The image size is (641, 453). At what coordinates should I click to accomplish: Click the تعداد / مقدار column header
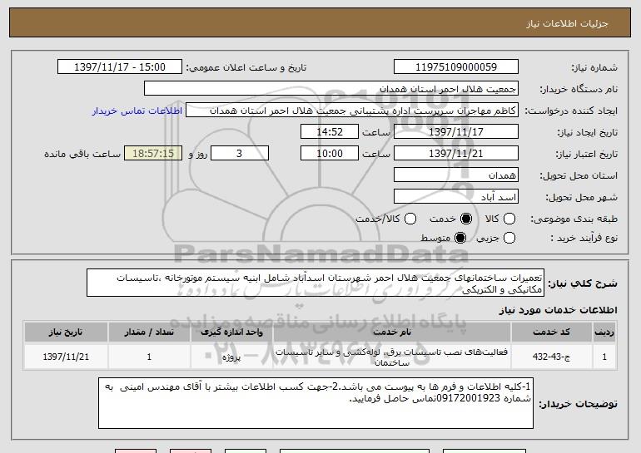click(x=149, y=332)
